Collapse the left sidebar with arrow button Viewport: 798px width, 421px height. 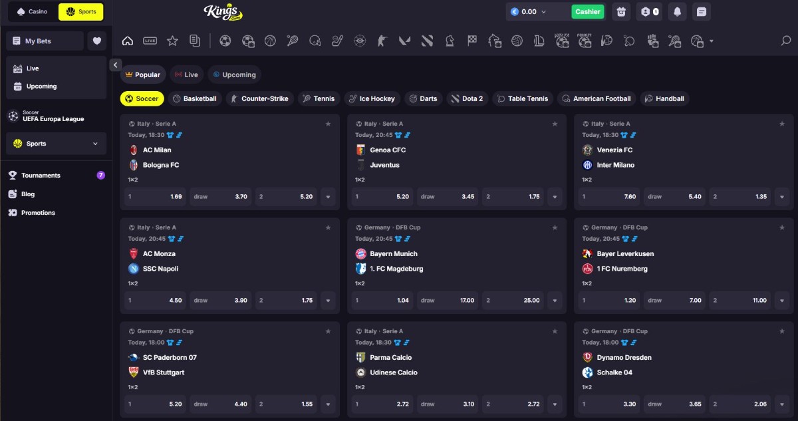115,65
